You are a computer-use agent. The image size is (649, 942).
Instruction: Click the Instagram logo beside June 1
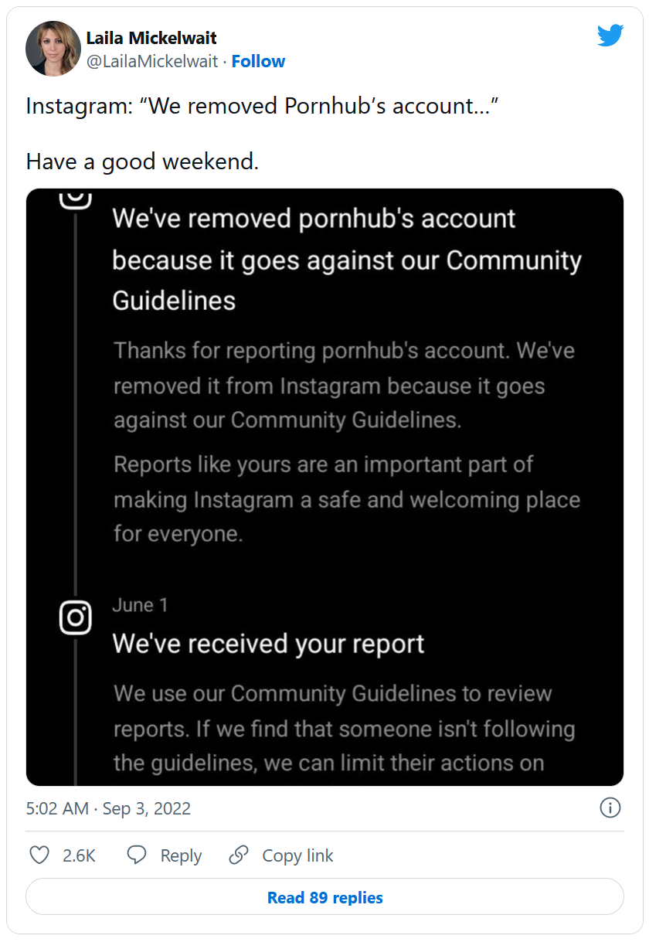click(x=76, y=617)
